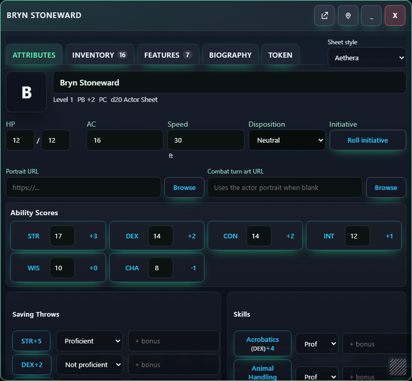
Task: Open the DEX save Not proficient dropdown
Action: [x=90, y=365]
